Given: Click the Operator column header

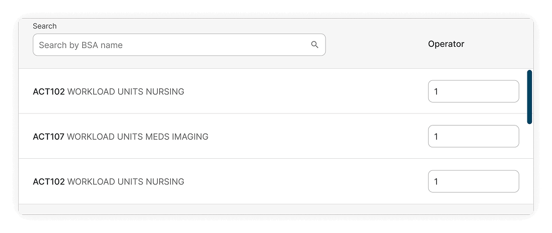Looking at the screenshot, I should pyautogui.click(x=446, y=44).
